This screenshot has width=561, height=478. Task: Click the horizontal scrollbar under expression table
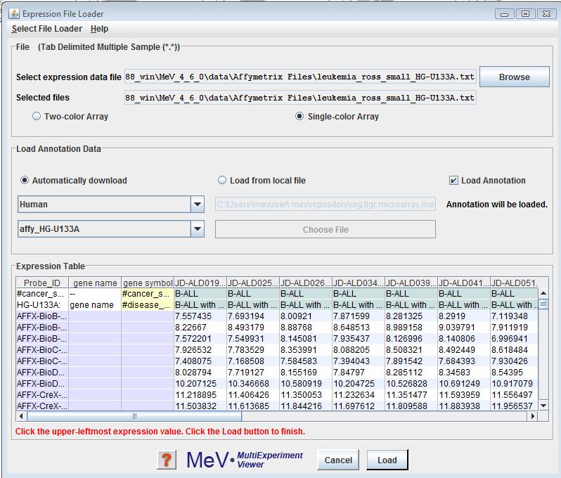pos(134,416)
